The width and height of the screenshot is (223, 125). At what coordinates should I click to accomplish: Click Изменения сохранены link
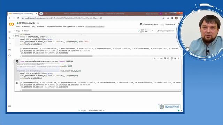[x=95, y=26]
